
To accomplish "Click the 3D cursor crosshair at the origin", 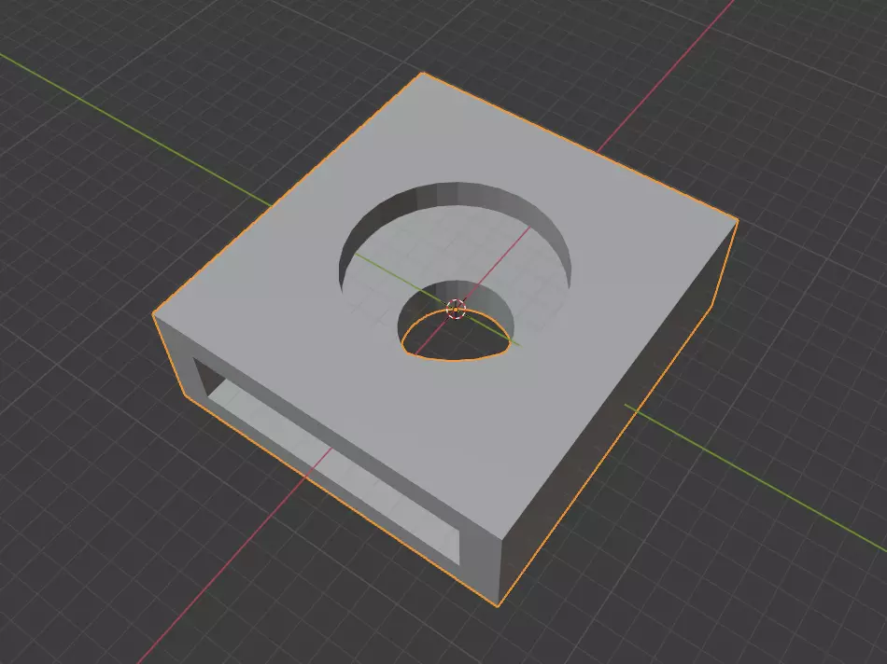I will (456, 309).
